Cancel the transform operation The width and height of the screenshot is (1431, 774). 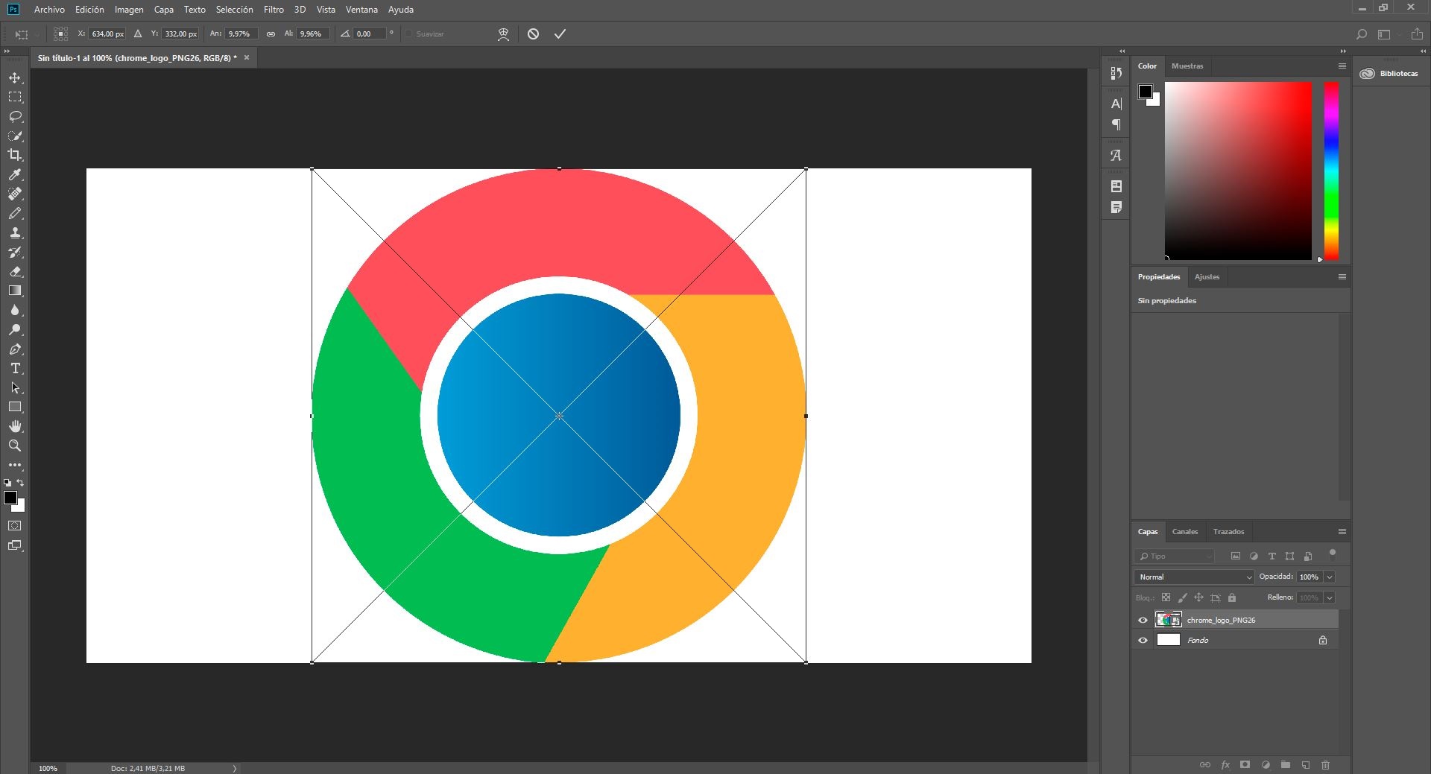(x=533, y=34)
